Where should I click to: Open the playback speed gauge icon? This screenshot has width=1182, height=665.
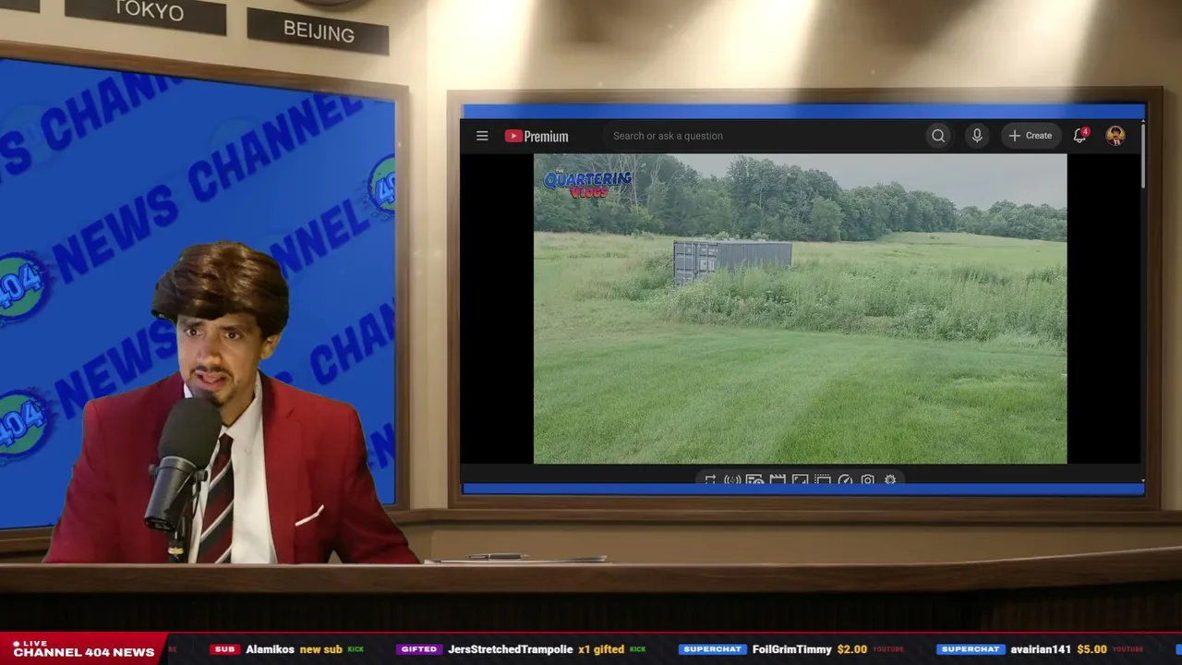[845, 480]
